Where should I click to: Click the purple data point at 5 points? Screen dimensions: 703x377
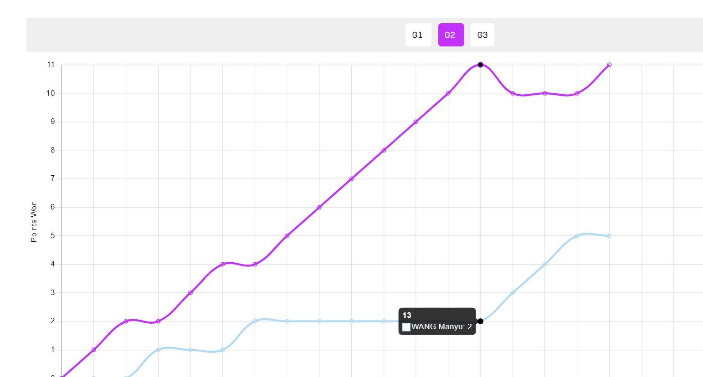pyautogui.click(x=287, y=236)
